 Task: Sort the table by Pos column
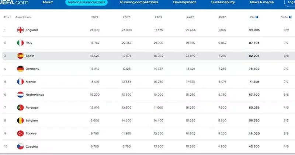pyautogui.click(x=7, y=17)
